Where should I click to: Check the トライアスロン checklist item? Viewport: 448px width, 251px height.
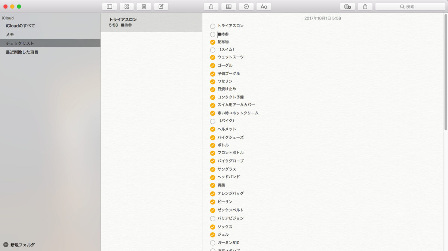point(212,26)
